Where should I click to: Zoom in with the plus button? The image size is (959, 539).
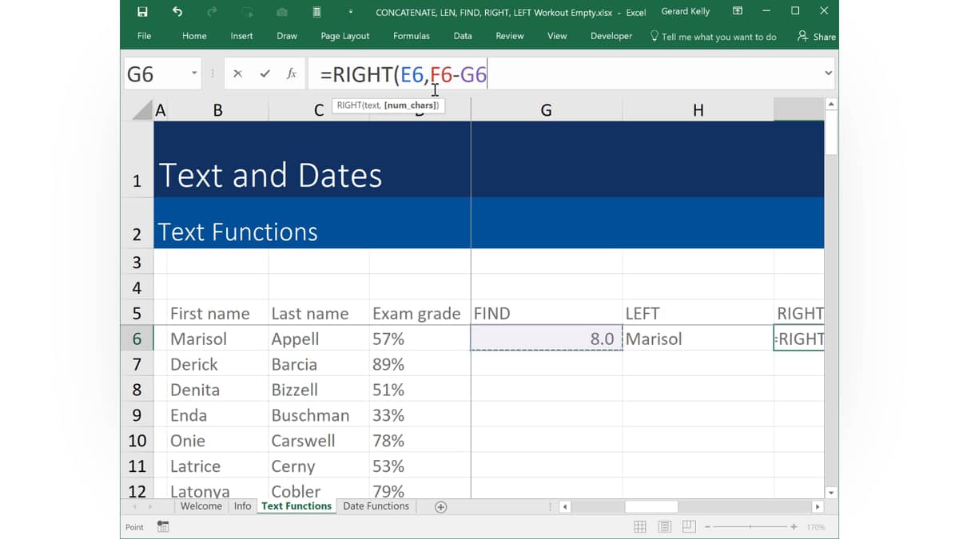tap(794, 527)
